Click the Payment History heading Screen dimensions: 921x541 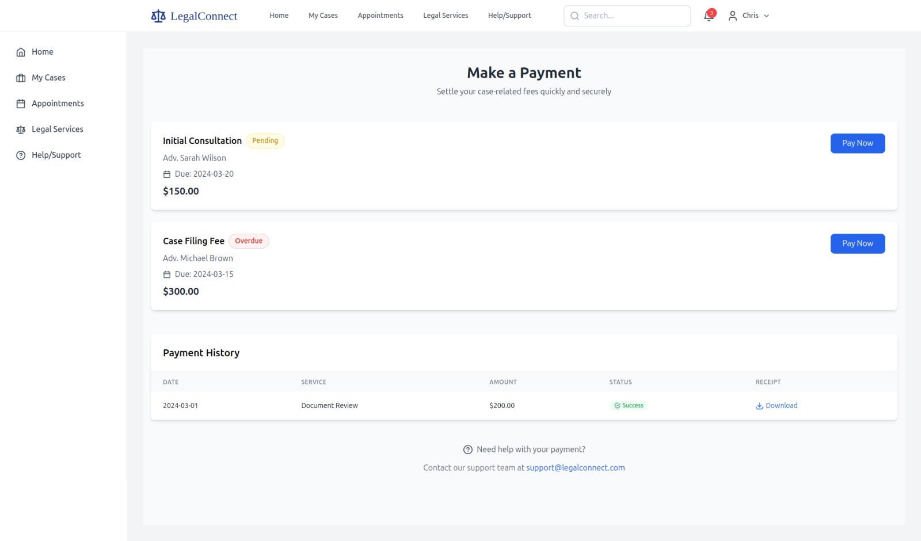point(201,353)
